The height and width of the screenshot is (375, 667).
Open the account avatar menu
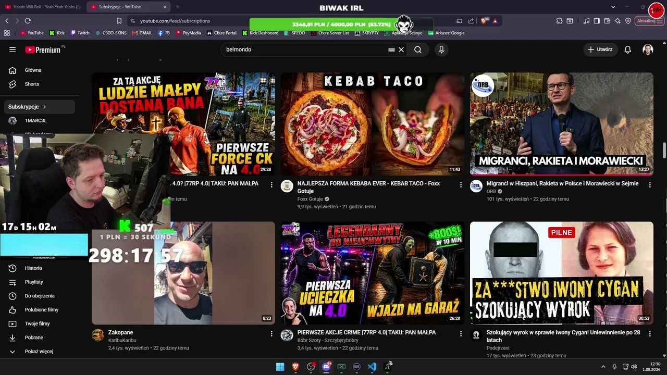coord(648,49)
